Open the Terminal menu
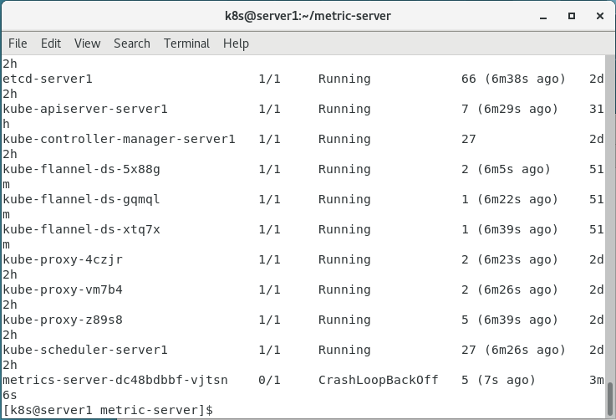The image size is (616, 420). pos(186,44)
